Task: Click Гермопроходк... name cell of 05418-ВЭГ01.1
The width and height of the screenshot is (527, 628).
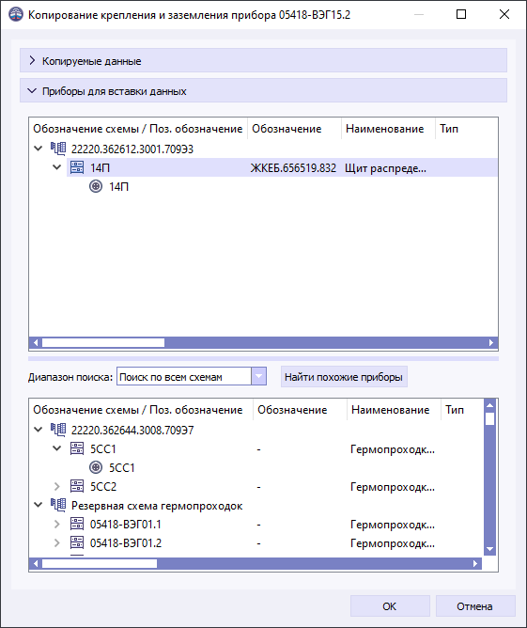Action: (393, 525)
